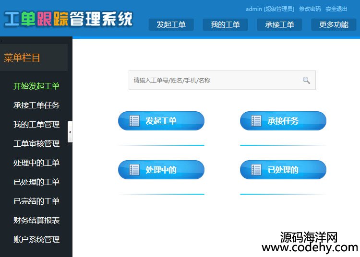Open the 更多功能 top navigation tab

[x=334, y=24]
